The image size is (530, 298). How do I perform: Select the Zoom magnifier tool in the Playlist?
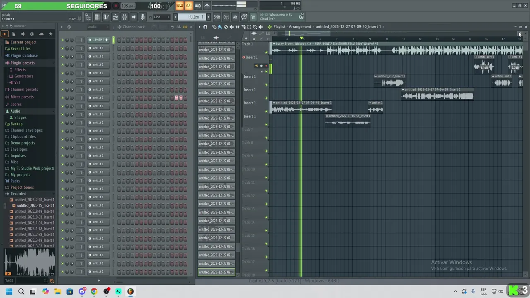255,26
